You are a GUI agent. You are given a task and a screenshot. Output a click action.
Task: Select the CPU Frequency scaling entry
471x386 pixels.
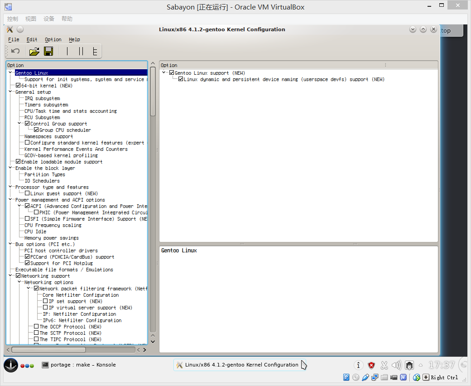[x=53, y=225]
